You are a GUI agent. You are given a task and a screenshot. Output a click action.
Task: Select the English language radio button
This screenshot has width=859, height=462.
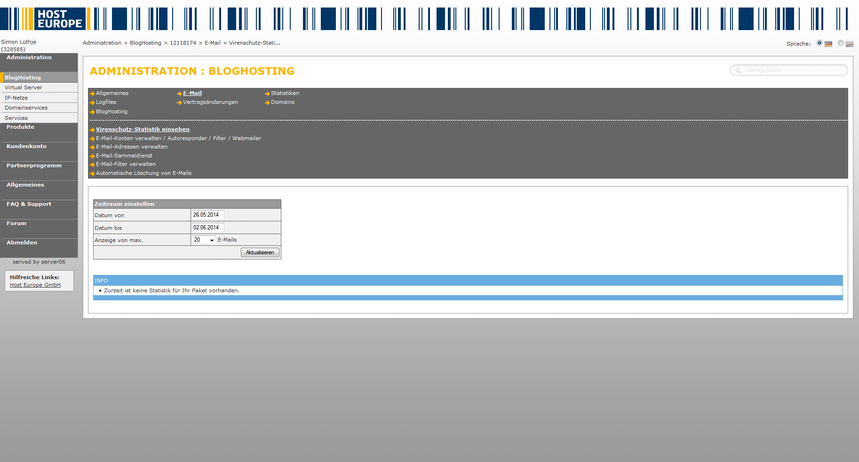point(841,43)
